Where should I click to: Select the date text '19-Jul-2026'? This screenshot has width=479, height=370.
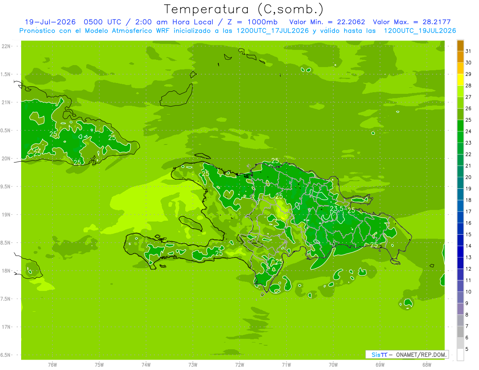pos(51,22)
